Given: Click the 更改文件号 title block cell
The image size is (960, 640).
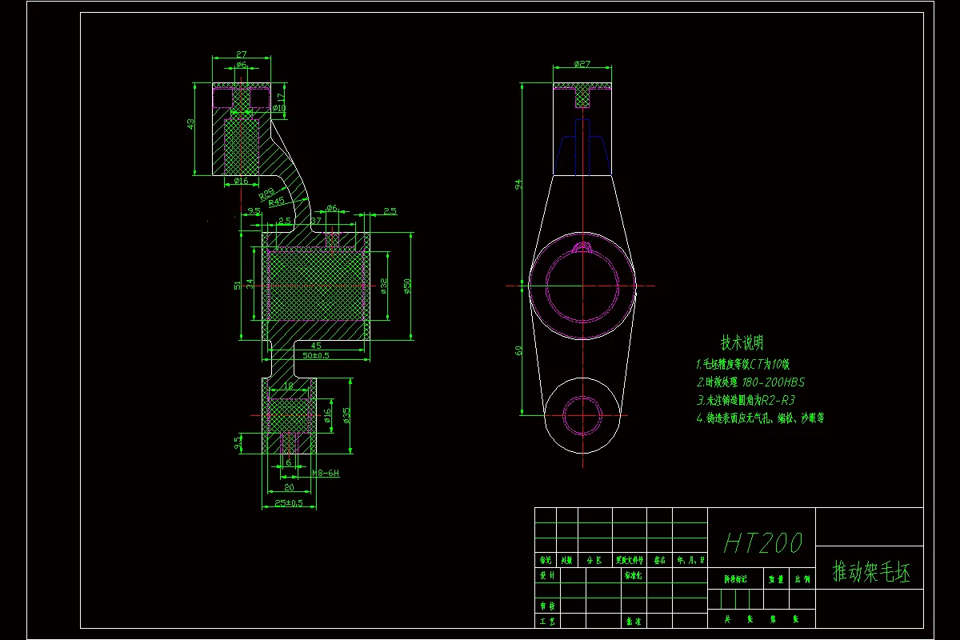Looking at the screenshot, I should click(630, 561).
